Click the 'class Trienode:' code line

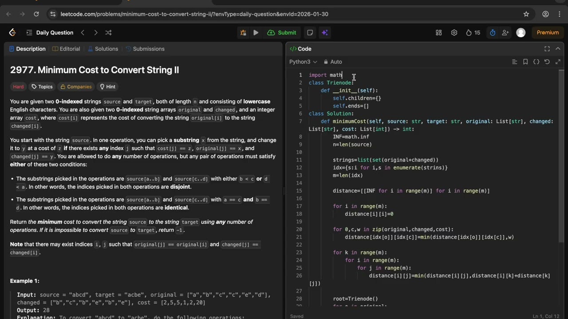(331, 83)
